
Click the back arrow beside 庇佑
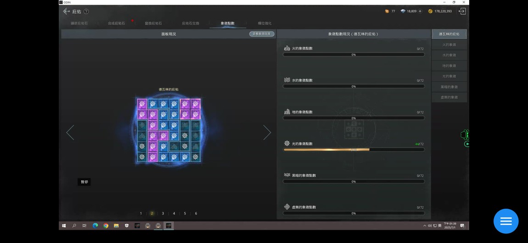(66, 11)
